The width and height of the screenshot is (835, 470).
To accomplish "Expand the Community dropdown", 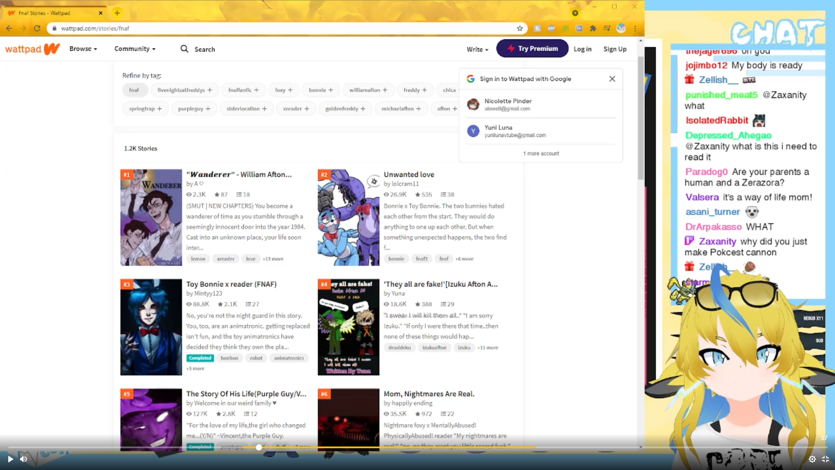I will (135, 49).
